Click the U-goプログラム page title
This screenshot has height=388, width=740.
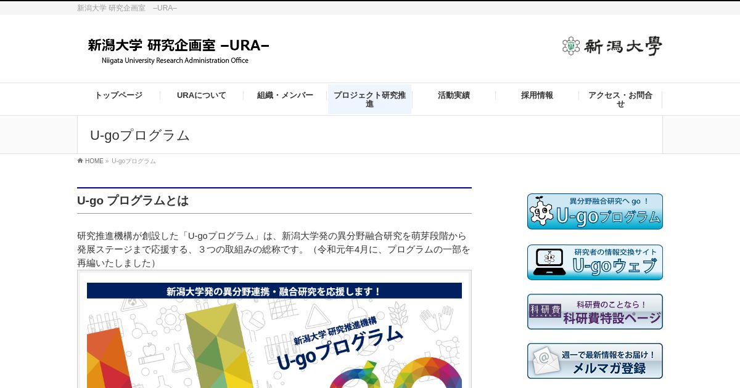pos(140,135)
